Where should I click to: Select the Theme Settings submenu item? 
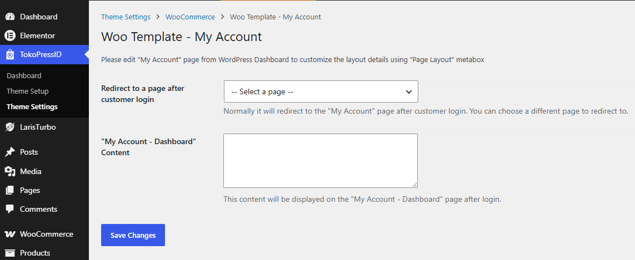coord(32,107)
